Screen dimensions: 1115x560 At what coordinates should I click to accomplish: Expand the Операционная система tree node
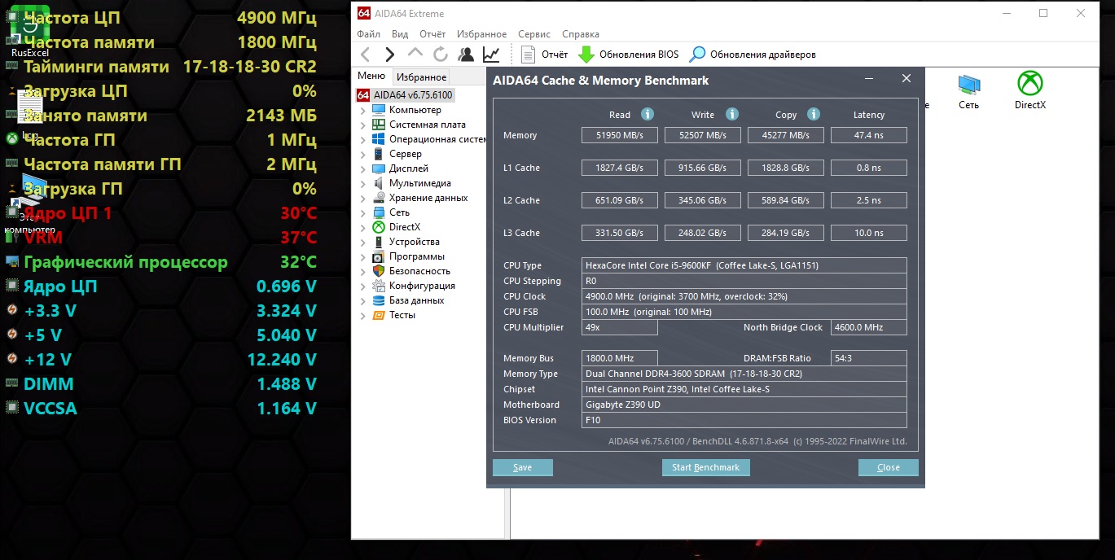pyautogui.click(x=363, y=139)
